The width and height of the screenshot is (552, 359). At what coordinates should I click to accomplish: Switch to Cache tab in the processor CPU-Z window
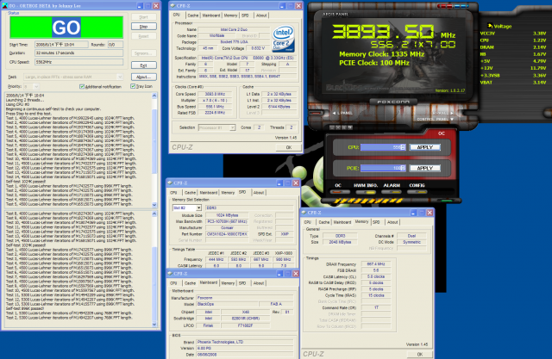click(192, 15)
